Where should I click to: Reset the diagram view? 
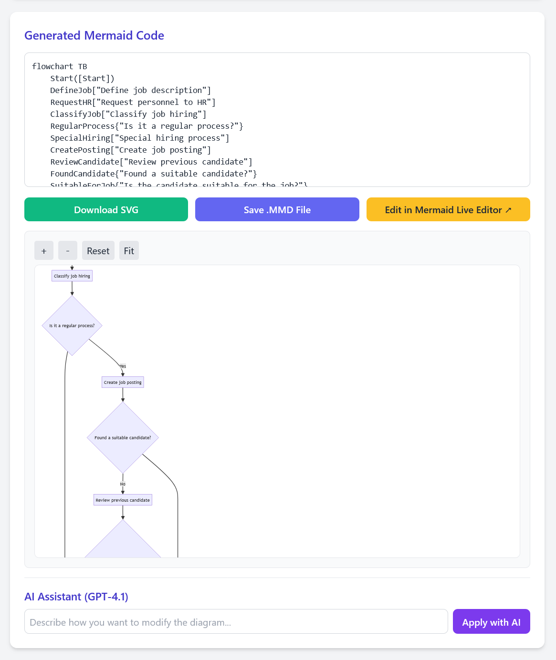(x=98, y=251)
